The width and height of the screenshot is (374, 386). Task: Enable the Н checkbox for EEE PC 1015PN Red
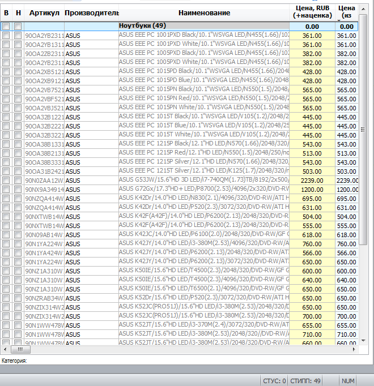point(18,98)
